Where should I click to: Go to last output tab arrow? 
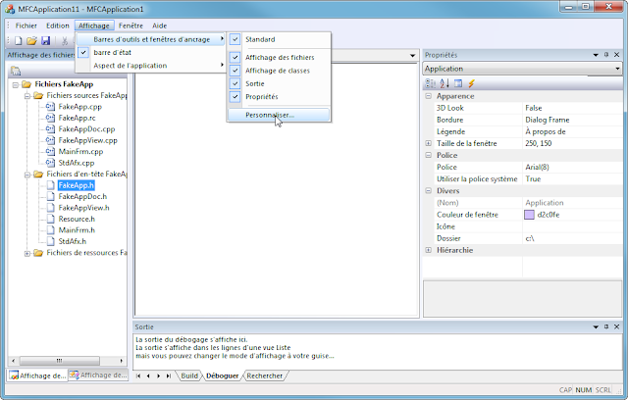169,376
